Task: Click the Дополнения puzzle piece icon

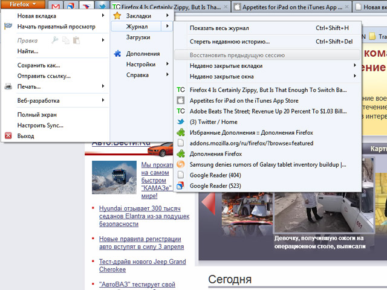Action: click(x=117, y=54)
